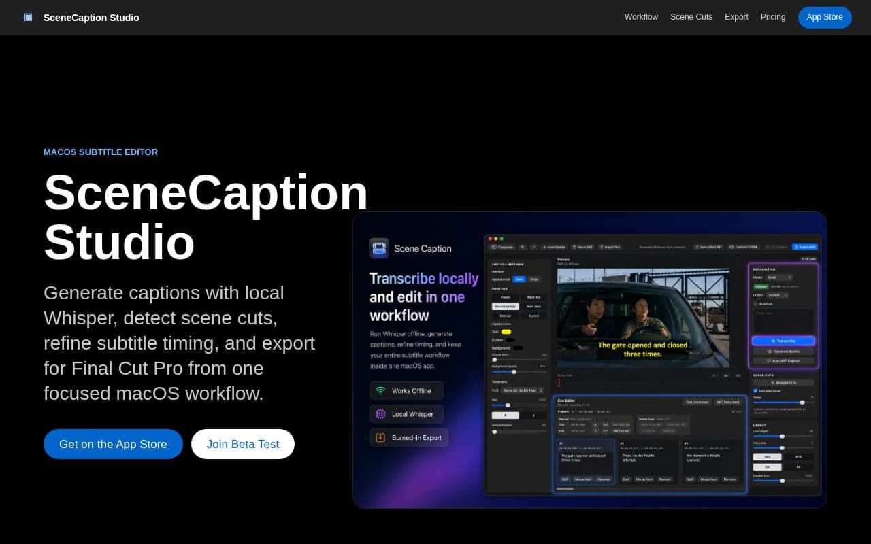The image size is (871, 544).
Task: Click Merge Next on cue #1 card
Action: pos(583,479)
